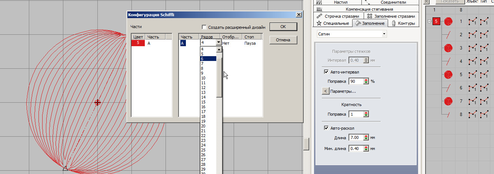Confirm the Schiffli dialog with OK
This screenshot has width=494, height=174.
283,27
